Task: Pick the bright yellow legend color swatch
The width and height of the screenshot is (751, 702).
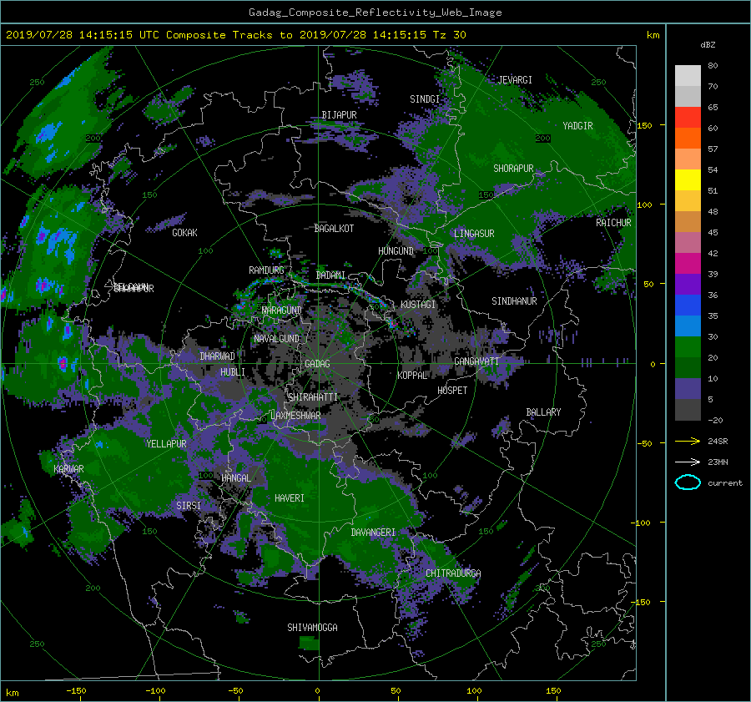Action: coord(688,180)
